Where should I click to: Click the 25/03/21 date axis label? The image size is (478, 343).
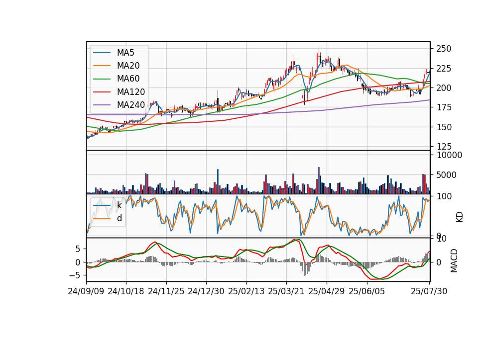286,291
